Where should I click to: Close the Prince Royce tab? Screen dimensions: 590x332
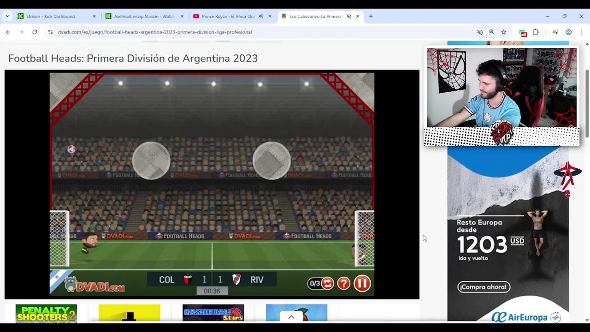[270, 16]
